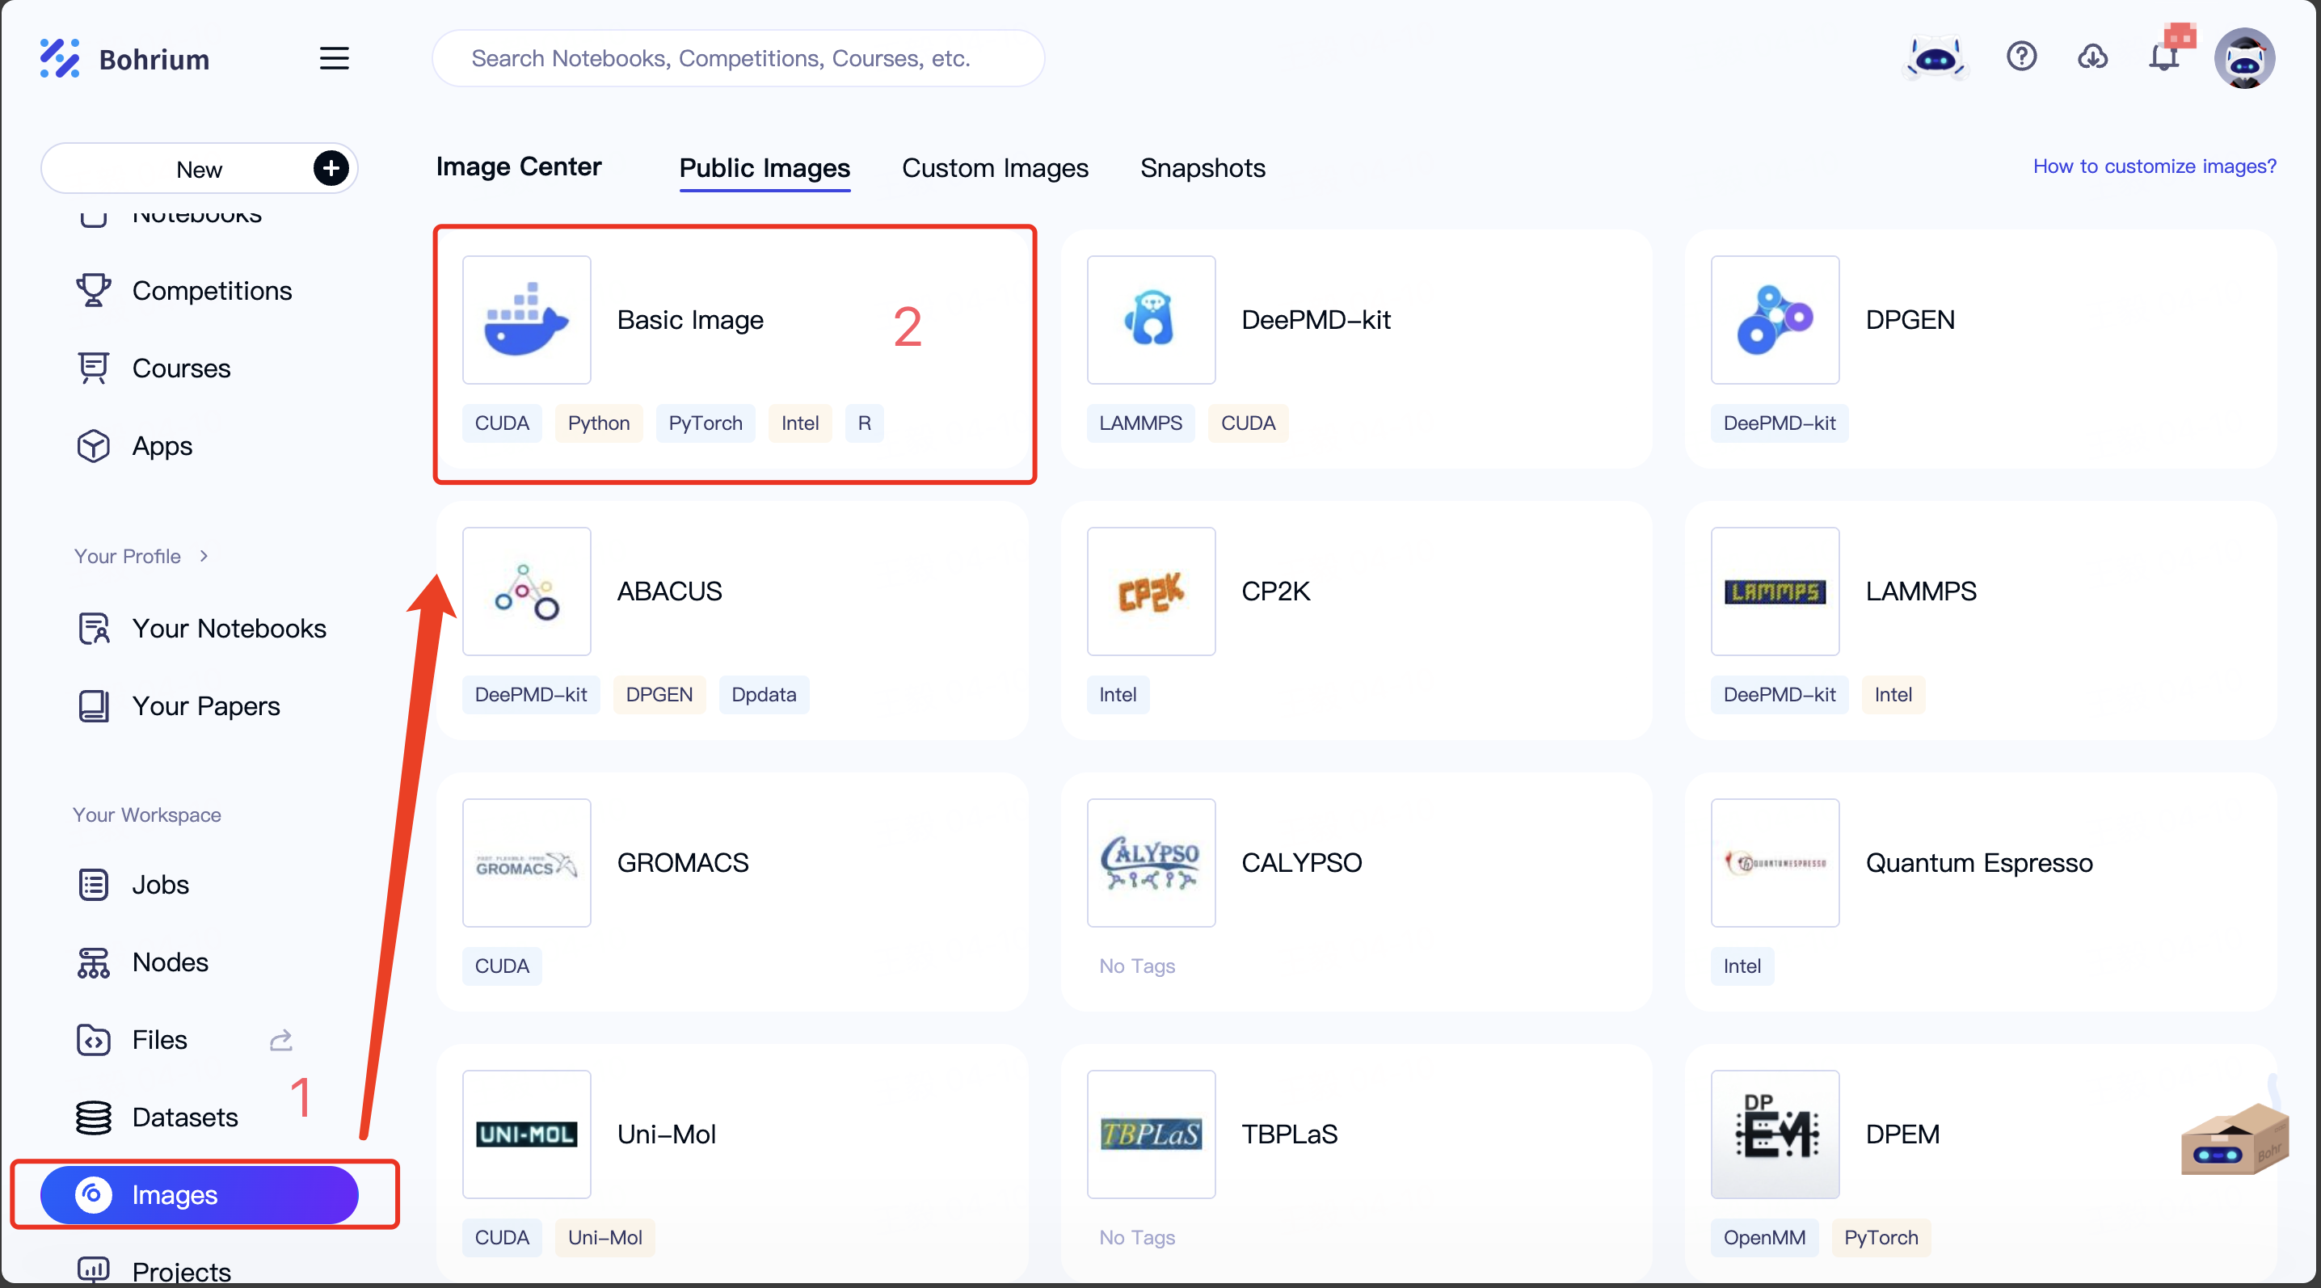Open the CALYPSO logo thumbnail
The height and width of the screenshot is (1288, 2321).
[1151, 863]
